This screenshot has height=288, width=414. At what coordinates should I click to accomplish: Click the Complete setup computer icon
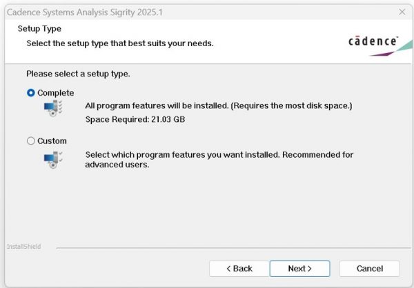point(53,108)
